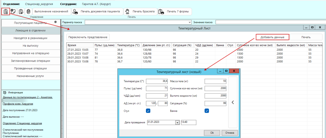
Task: Open Проведенные операции section
Action: click(30, 68)
